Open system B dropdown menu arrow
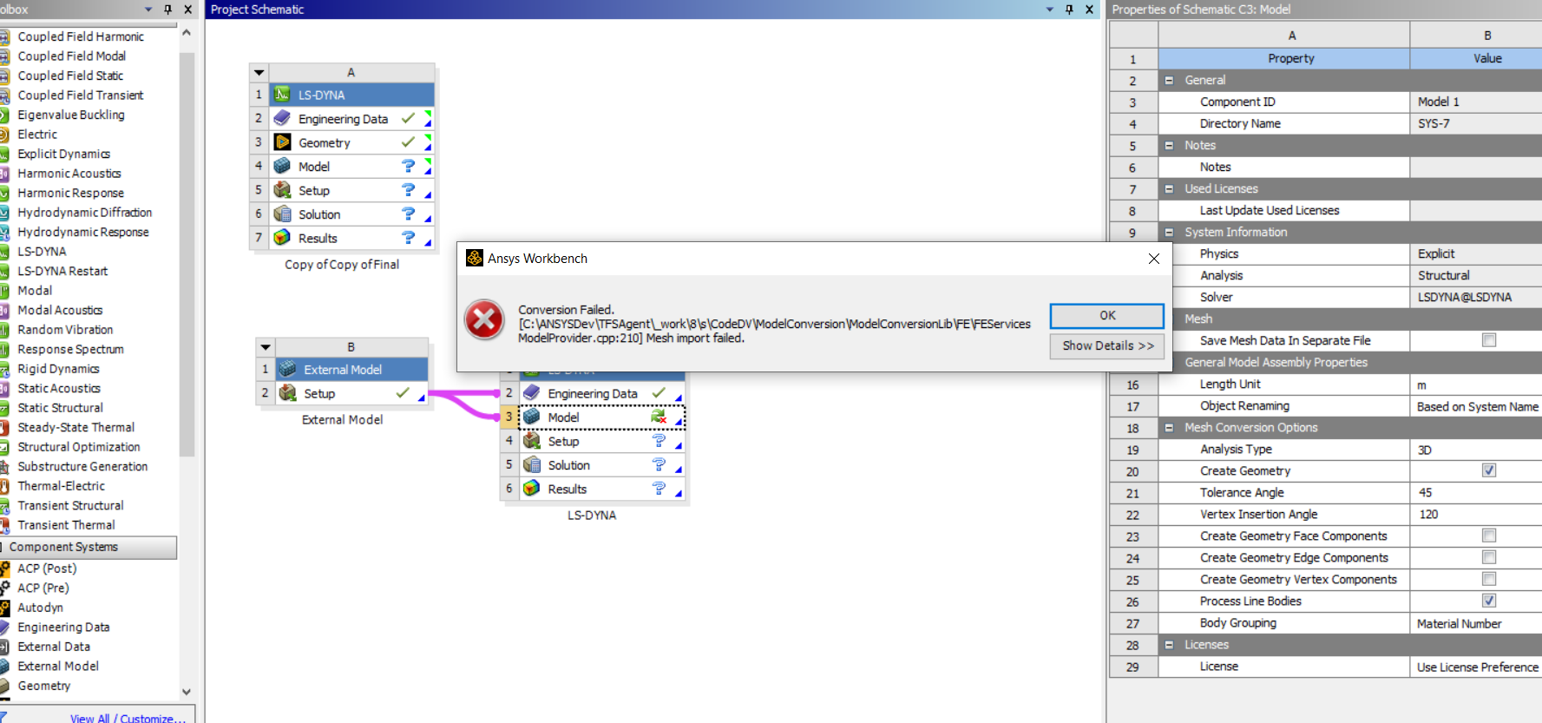This screenshot has width=1542, height=723. pyautogui.click(x=266, y=347)
